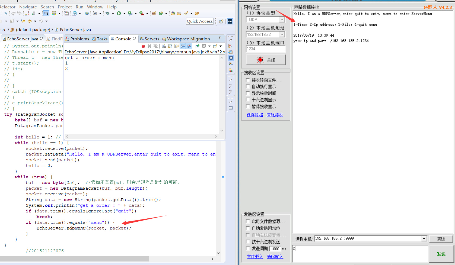Enable 自动换行显示 checkbox

click(248, 86)
